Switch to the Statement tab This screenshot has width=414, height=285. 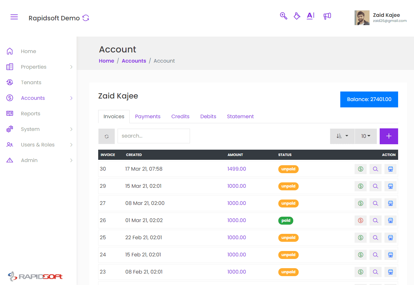[240, 116]
